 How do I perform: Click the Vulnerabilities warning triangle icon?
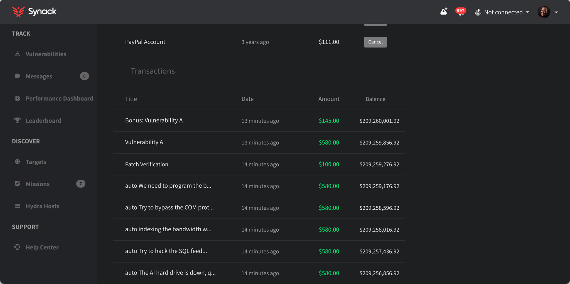[x=17, y=54]
